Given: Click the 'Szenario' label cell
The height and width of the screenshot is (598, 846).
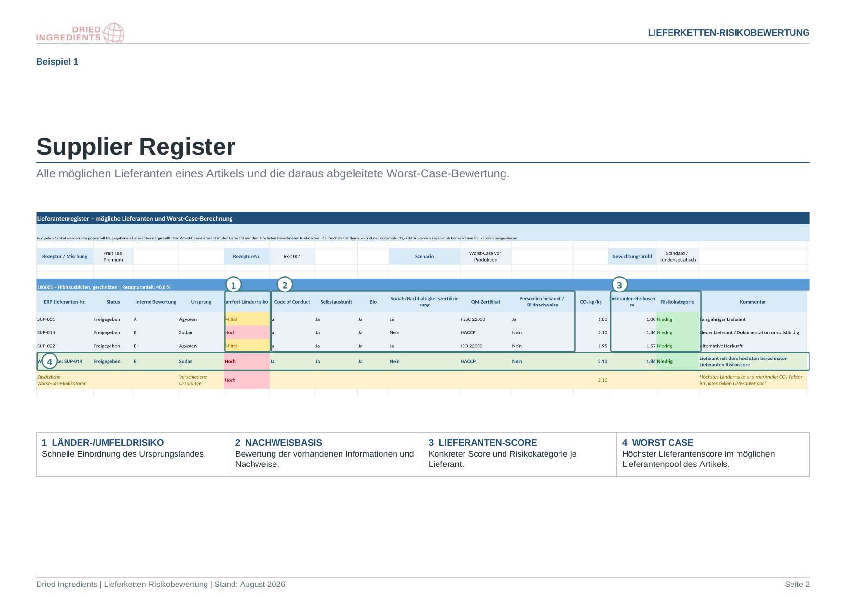Looking at the screenshot, I should 424,256.
